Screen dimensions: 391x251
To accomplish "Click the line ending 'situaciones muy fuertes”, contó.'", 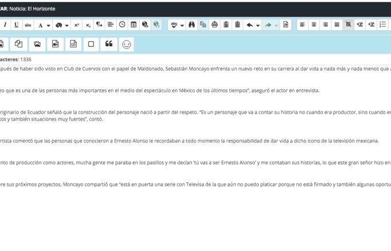I will tap(52, 119).
